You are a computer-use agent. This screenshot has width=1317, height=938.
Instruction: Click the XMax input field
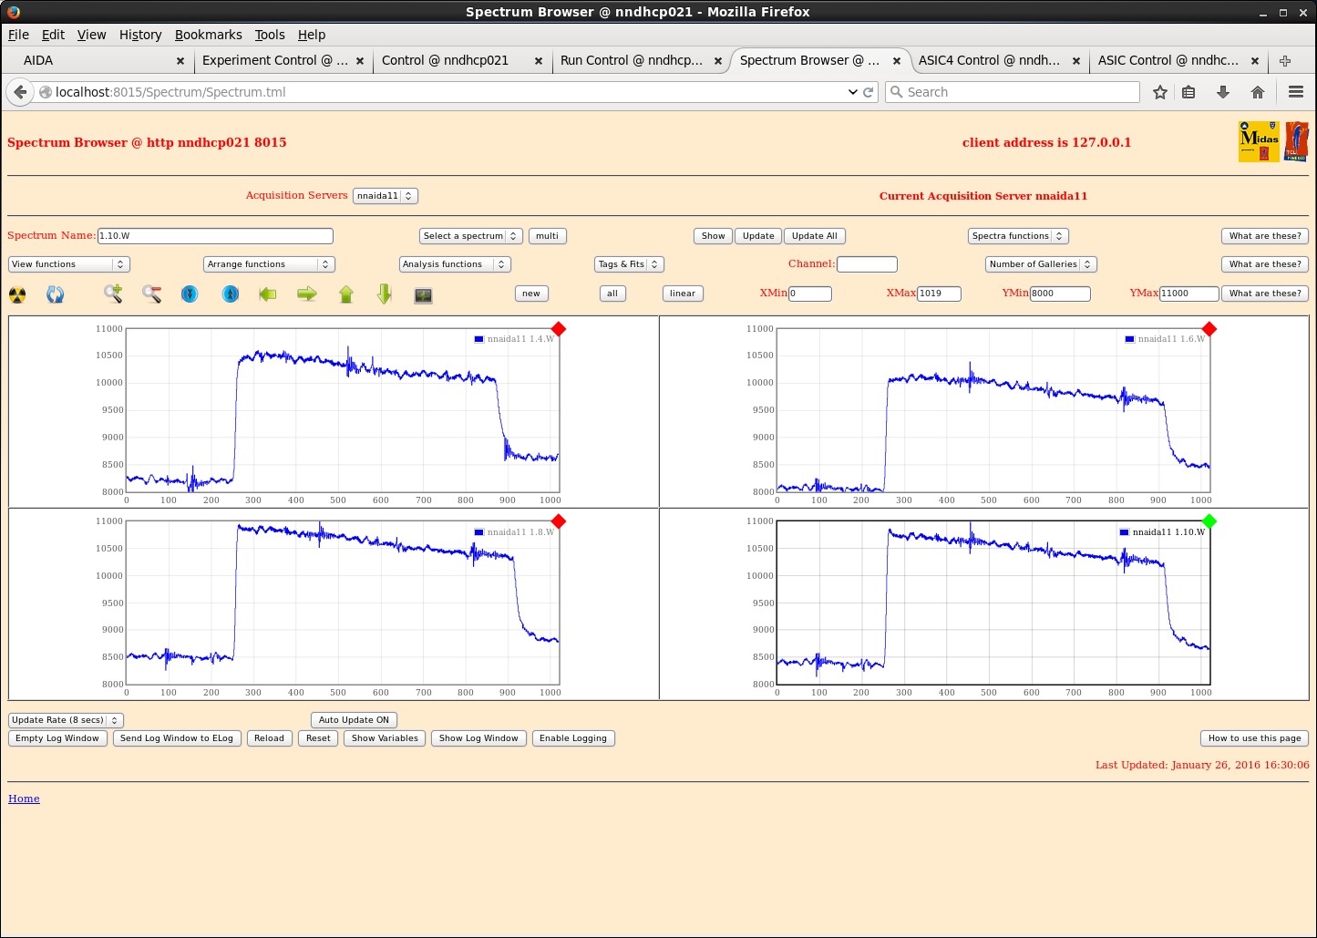pyautogui.click(x=939, y=294)
